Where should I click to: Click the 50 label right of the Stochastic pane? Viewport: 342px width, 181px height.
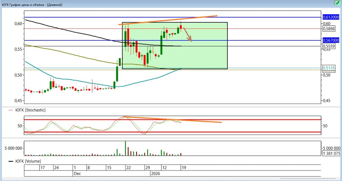point(325,126)
